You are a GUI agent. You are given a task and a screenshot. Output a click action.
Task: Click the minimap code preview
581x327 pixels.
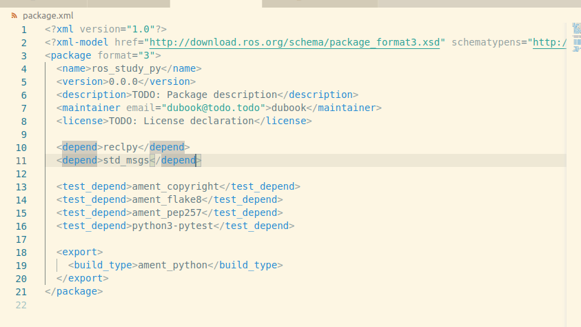576,37
